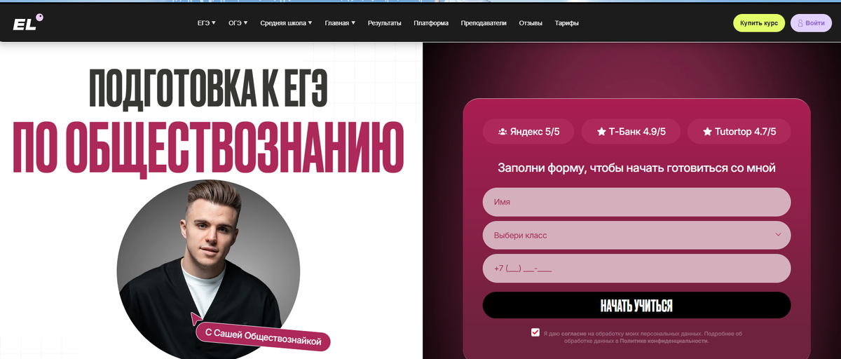Open the Политика конфиденциальности link

click(664, 341)
